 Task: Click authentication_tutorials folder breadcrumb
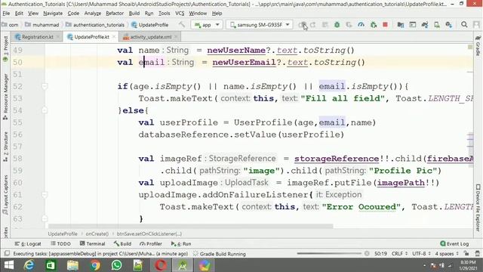(95, 25)
